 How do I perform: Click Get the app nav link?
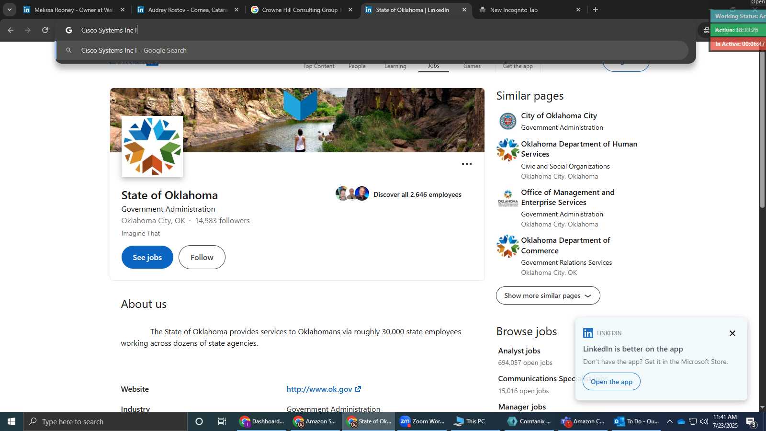pos(518,66)
